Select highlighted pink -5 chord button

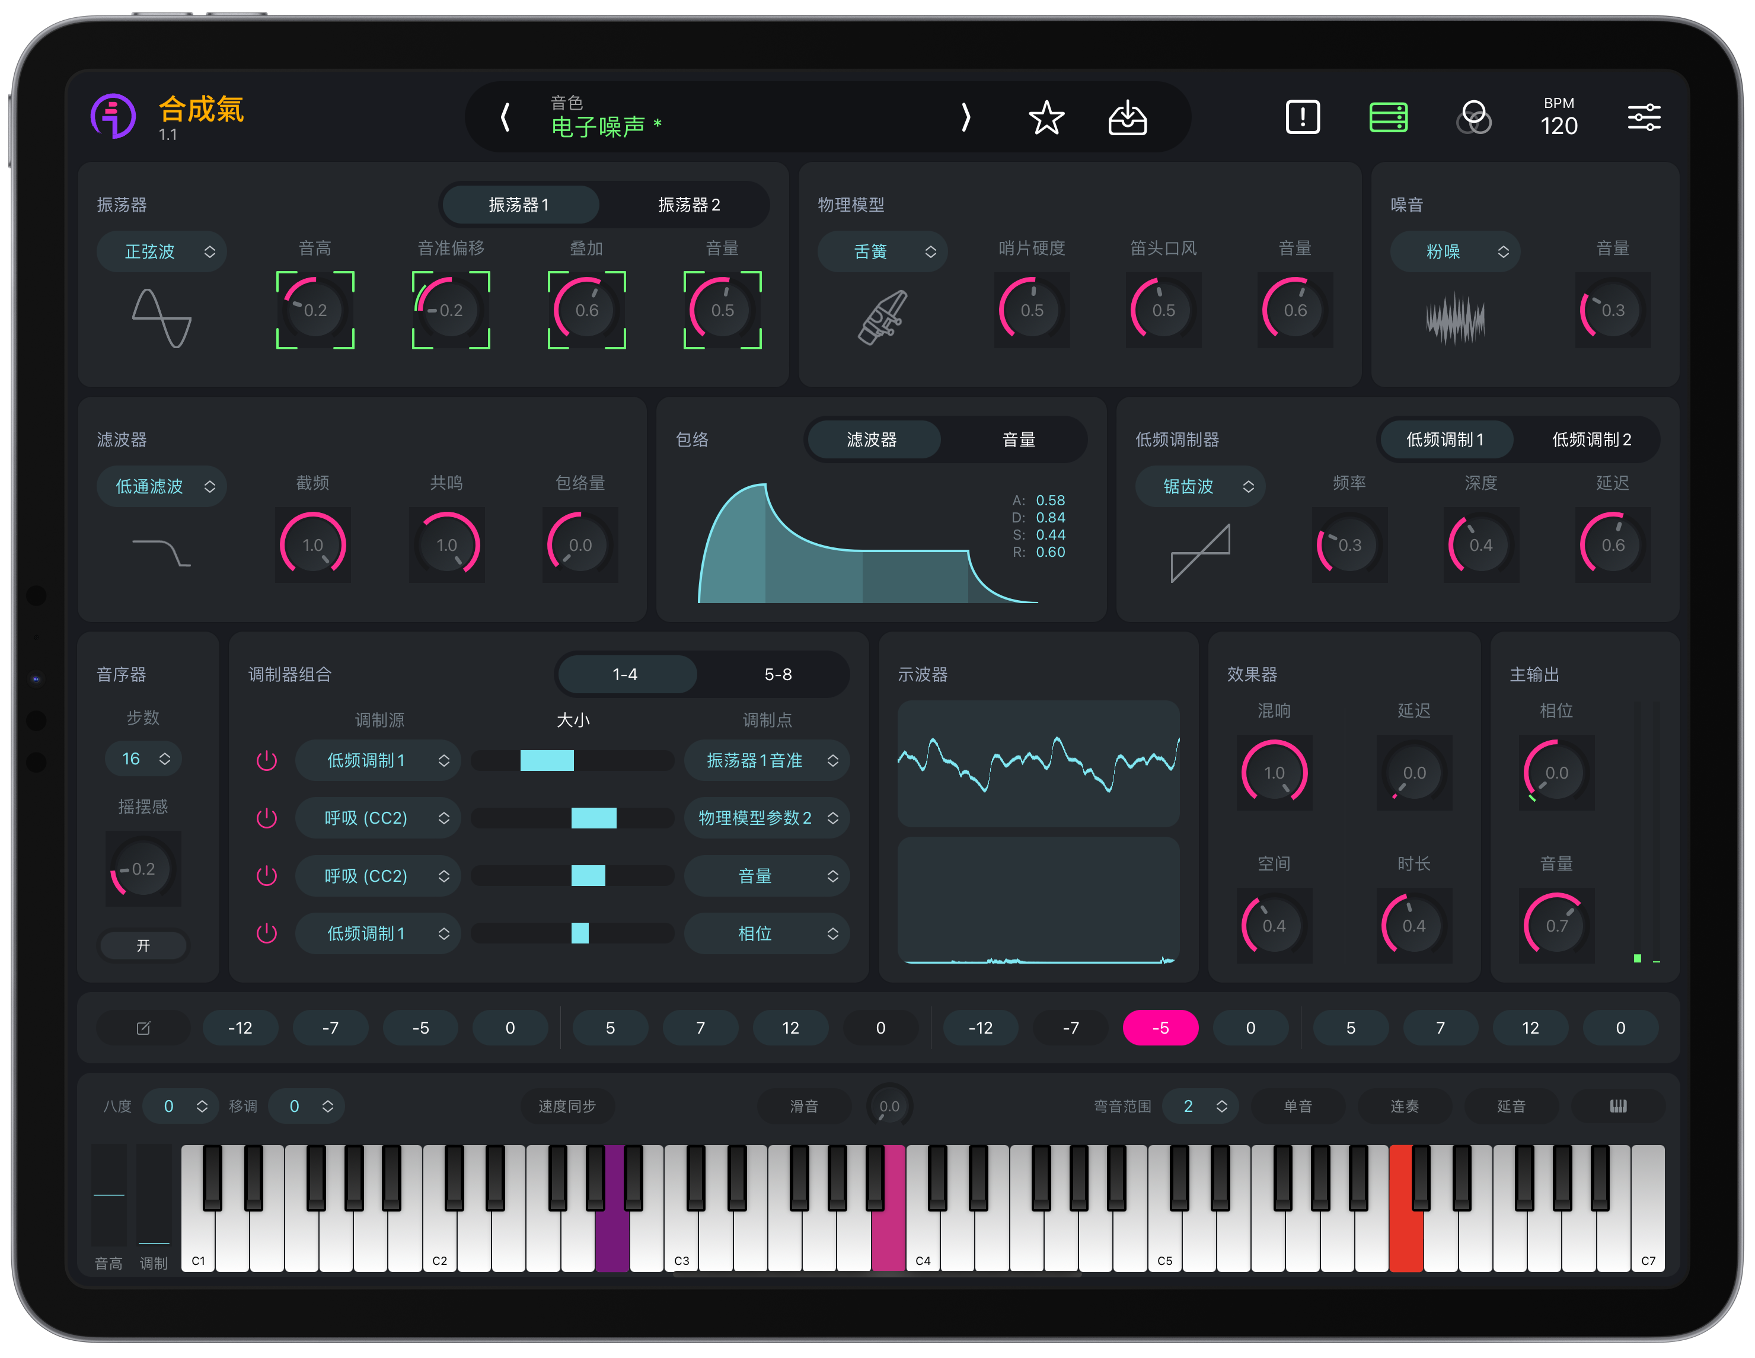pos(1160,1028)
